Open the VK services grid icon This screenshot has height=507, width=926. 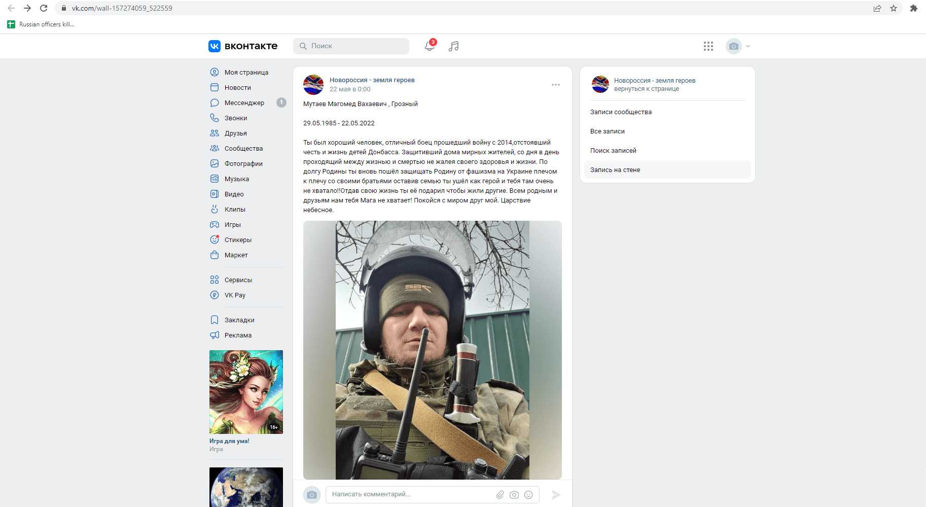[x=708, y=46]
